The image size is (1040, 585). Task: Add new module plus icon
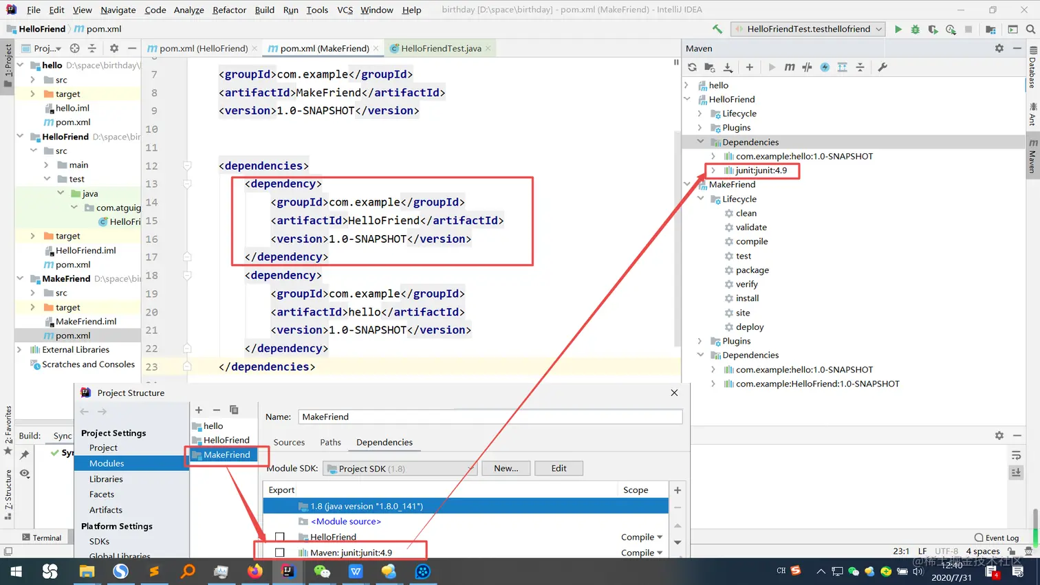[199, 410]
